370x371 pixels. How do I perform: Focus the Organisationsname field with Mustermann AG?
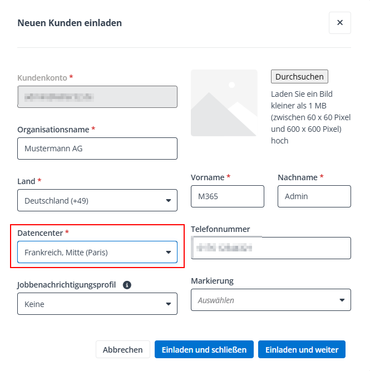[x=97, y=149]
